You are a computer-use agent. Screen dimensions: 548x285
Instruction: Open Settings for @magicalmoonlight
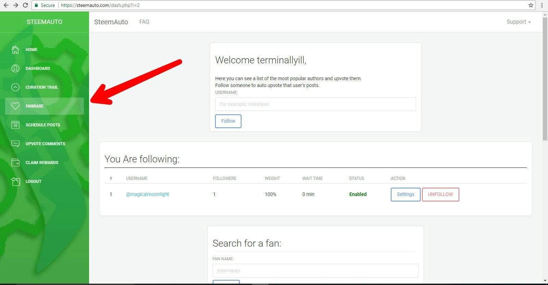(406, 195)
